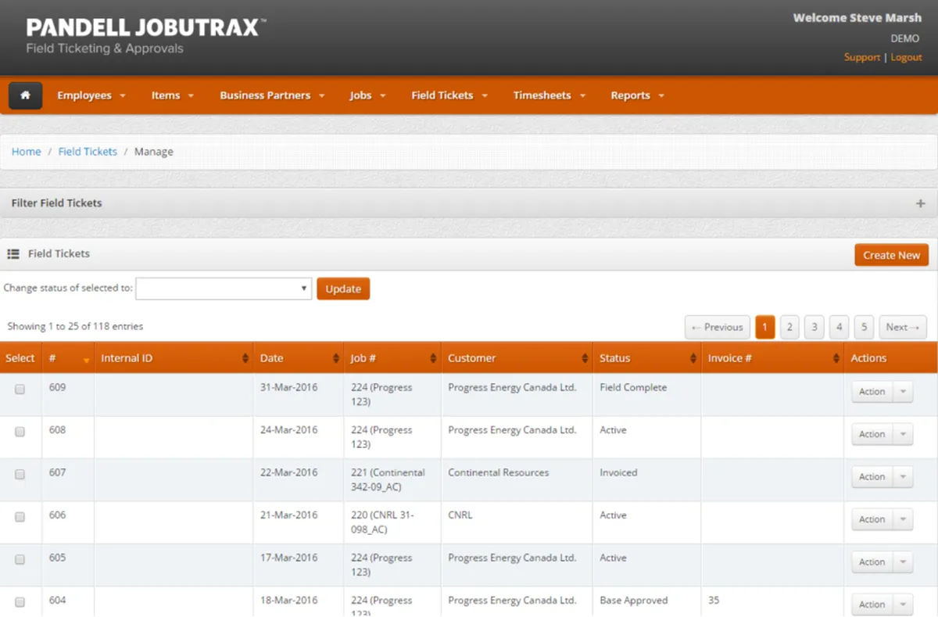Viewport: 938px width, 617px height.
Task: Sort by Internal ID column
Action: point(174,358)
